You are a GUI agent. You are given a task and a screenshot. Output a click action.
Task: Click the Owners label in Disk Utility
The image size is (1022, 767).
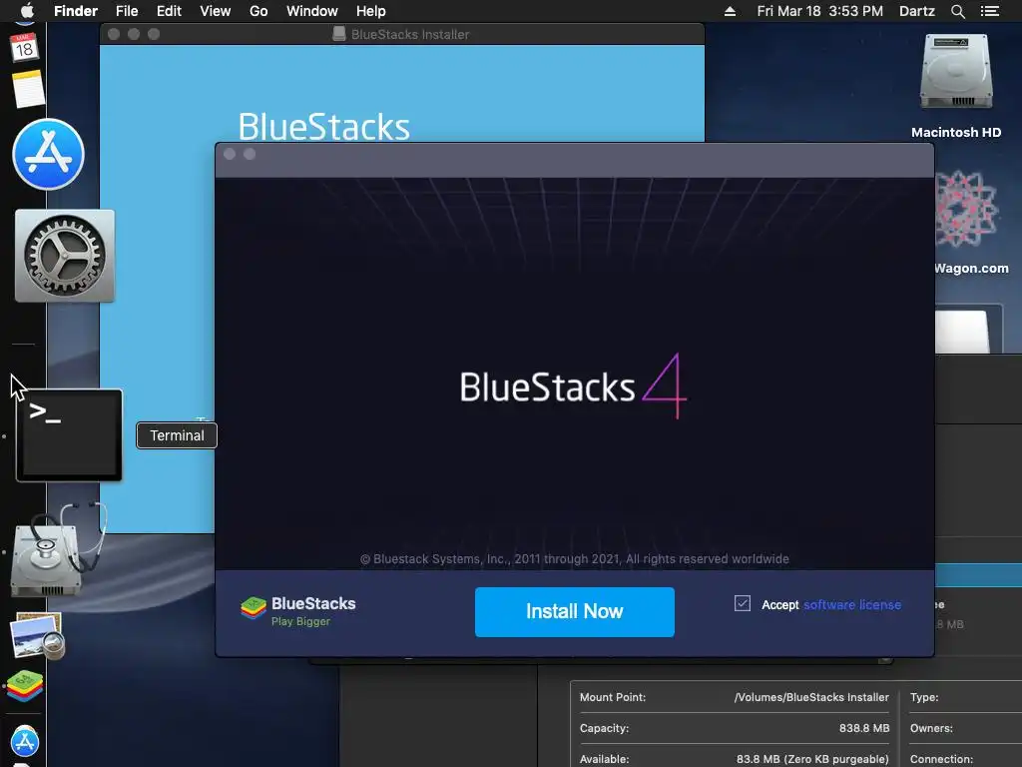click(931, 728)
